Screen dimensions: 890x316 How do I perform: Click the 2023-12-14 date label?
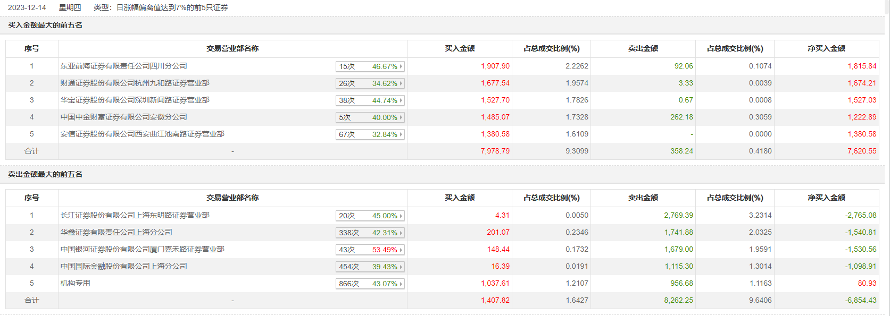27,7
